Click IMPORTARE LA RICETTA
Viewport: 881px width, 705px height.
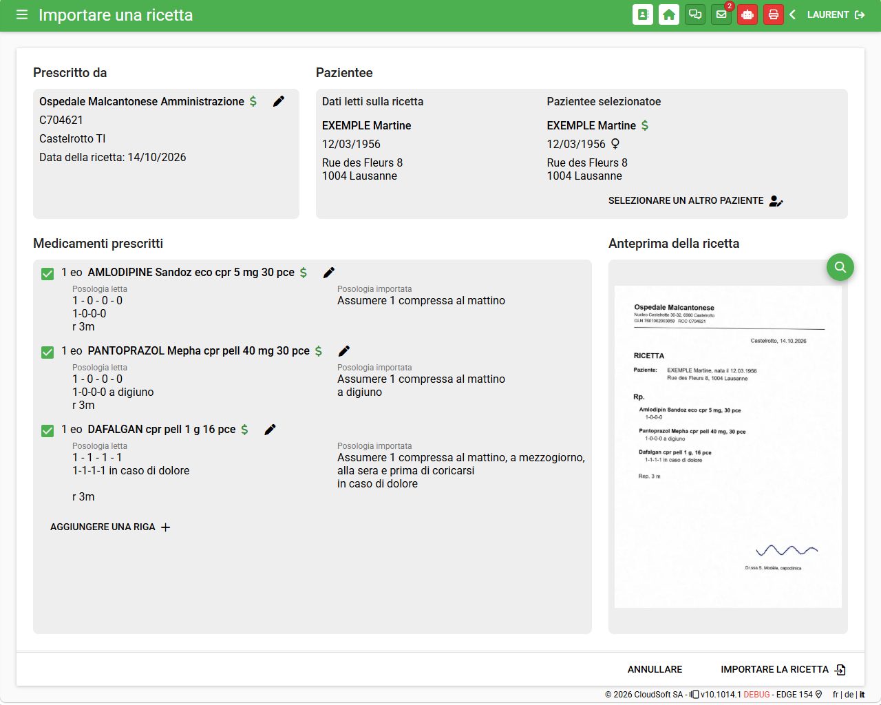click(783, 669)
